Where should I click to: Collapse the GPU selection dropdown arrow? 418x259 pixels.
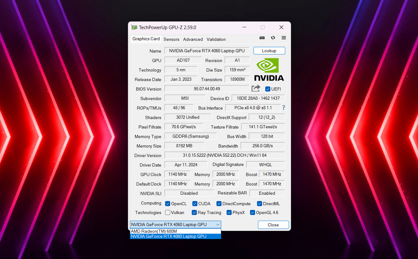pos(218,224)
